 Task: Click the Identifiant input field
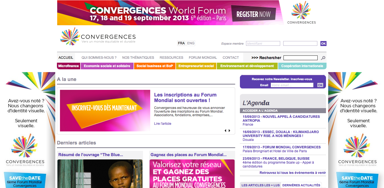pyautogui.click(x=263, y=44)
